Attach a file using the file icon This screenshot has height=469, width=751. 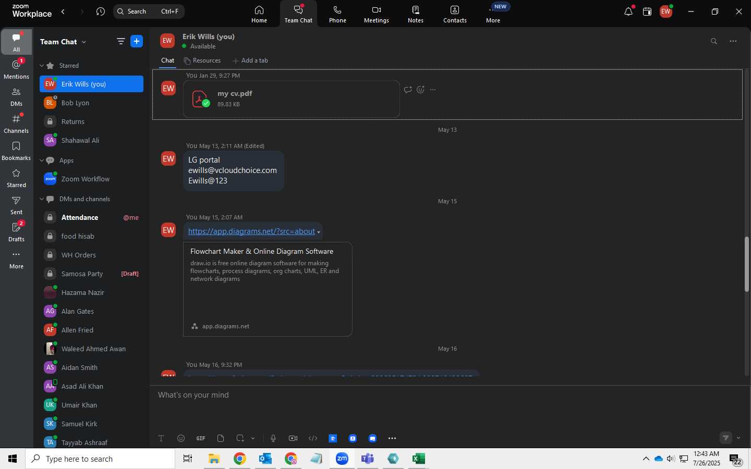click(x=221, y=438)
